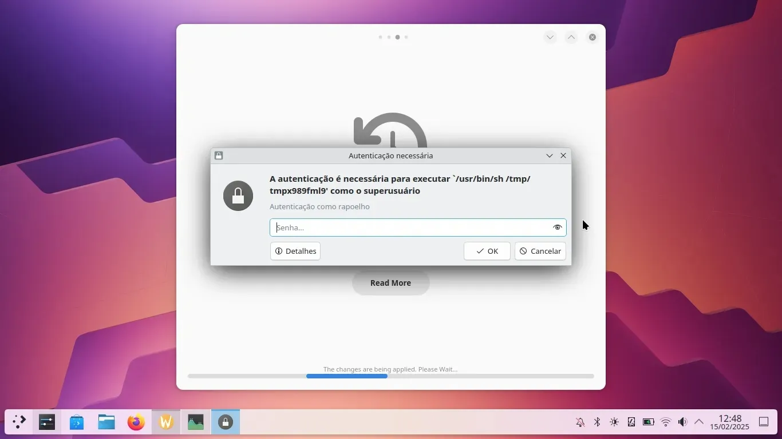Open the Bluetooth tray icon

pos(597,422)
